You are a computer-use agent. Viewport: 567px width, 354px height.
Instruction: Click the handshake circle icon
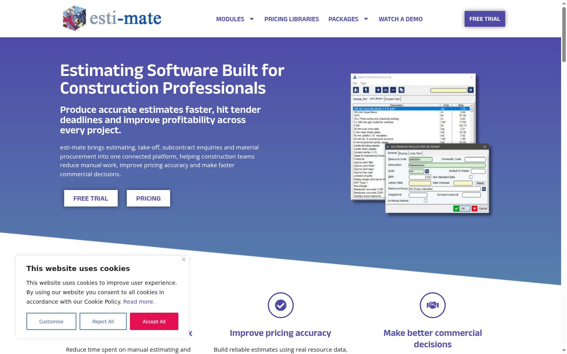[x=433, y=305]
